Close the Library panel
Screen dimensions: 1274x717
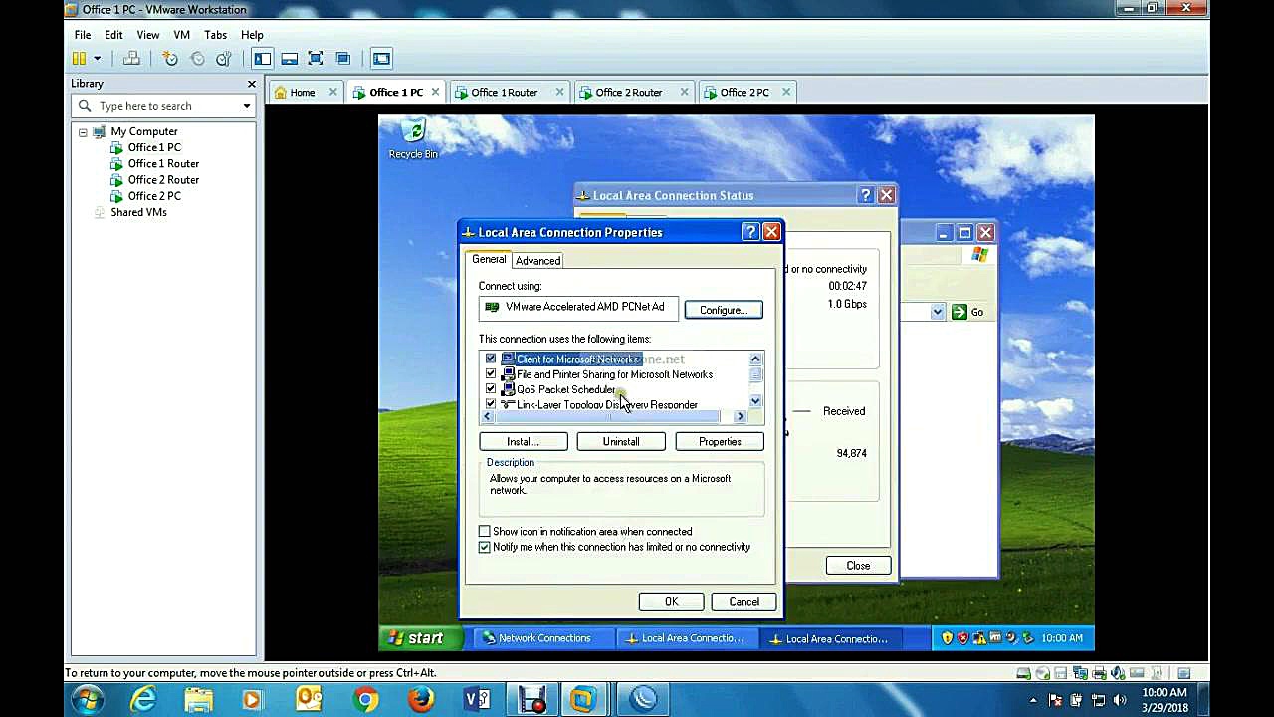(251, 84)
